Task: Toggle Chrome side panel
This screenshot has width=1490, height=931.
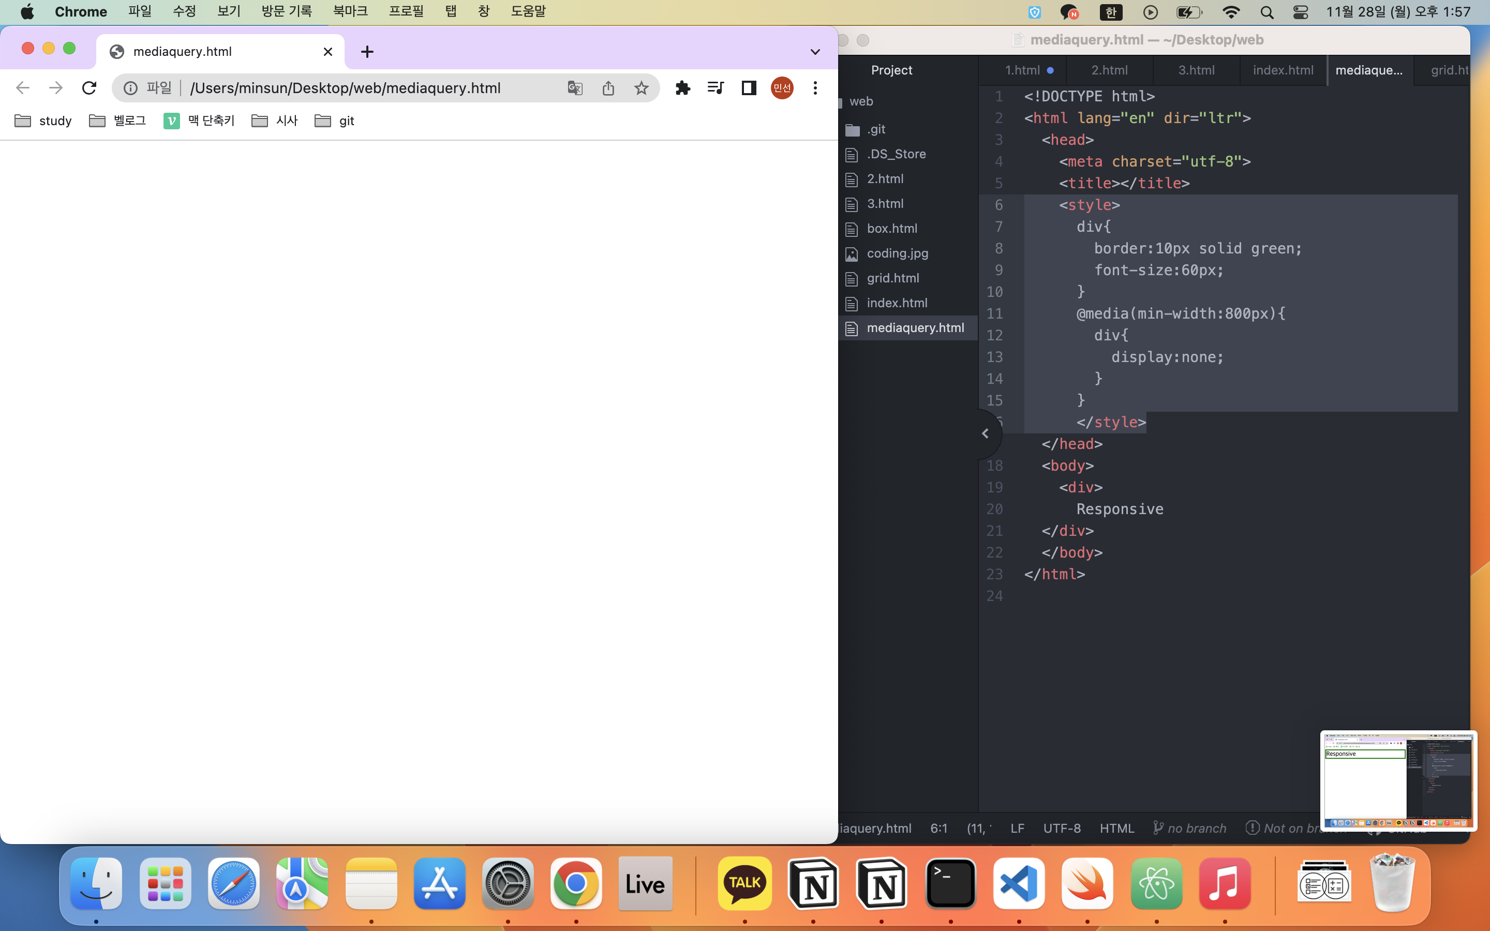Action: [x=749, y=88]
